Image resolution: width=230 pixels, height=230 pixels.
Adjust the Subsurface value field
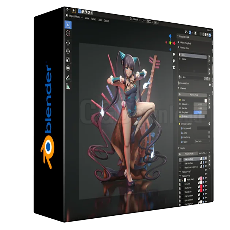[200, 104]
